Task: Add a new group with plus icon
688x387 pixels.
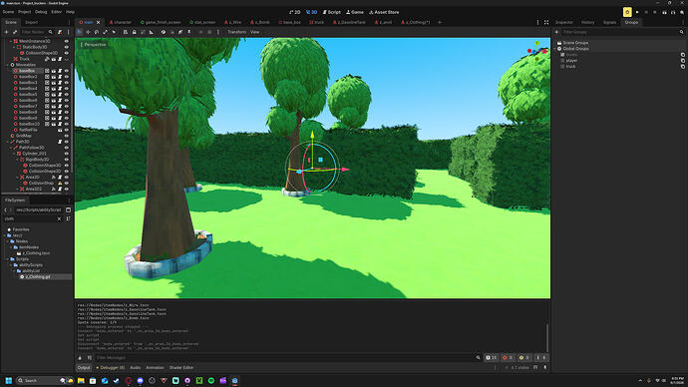Action: [x=556, y=32]
